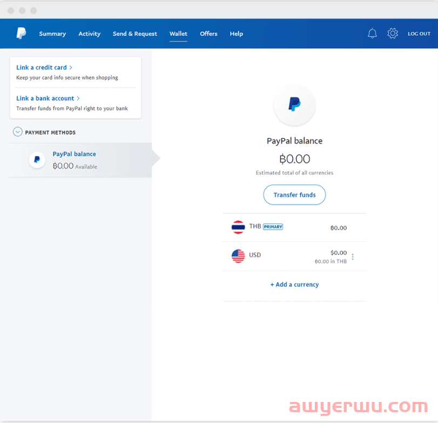Click the PayPal logo in header
Image resolution: width=438 pixels, height=423 pixels.
[21, 33]
